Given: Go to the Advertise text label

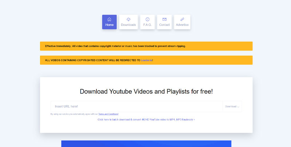Looking at the screenshot, I should [x=182, y=25].
